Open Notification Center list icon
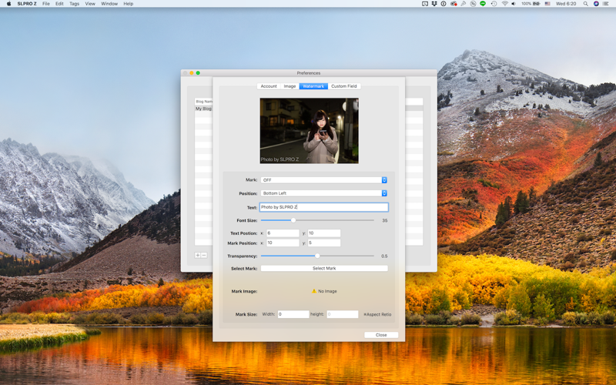Image resolution: width=616 pixels, height=385 pixels. pos(606,4)
